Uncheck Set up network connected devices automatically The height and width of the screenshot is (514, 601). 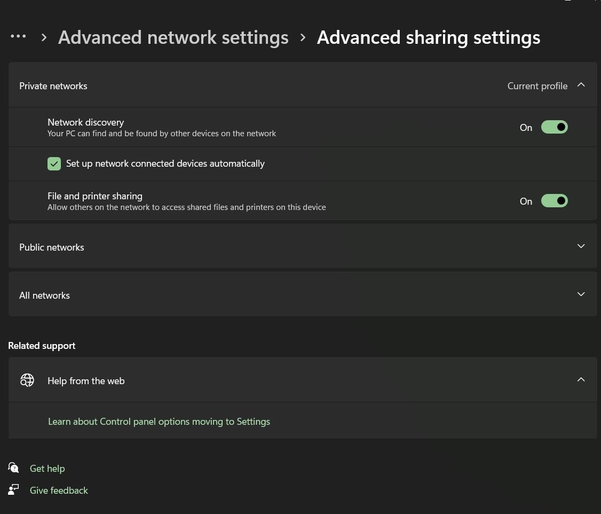54,163
